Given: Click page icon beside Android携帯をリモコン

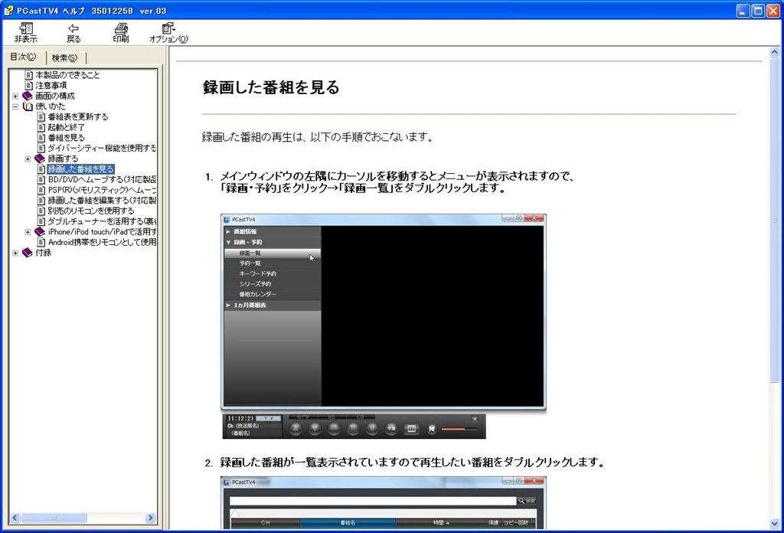Looking at the screenshot, I should pos(41,243).
